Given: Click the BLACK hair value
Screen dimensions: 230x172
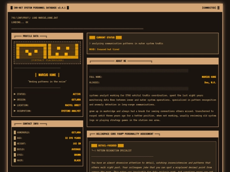Looking at the screenshot, I should point(77,161).
